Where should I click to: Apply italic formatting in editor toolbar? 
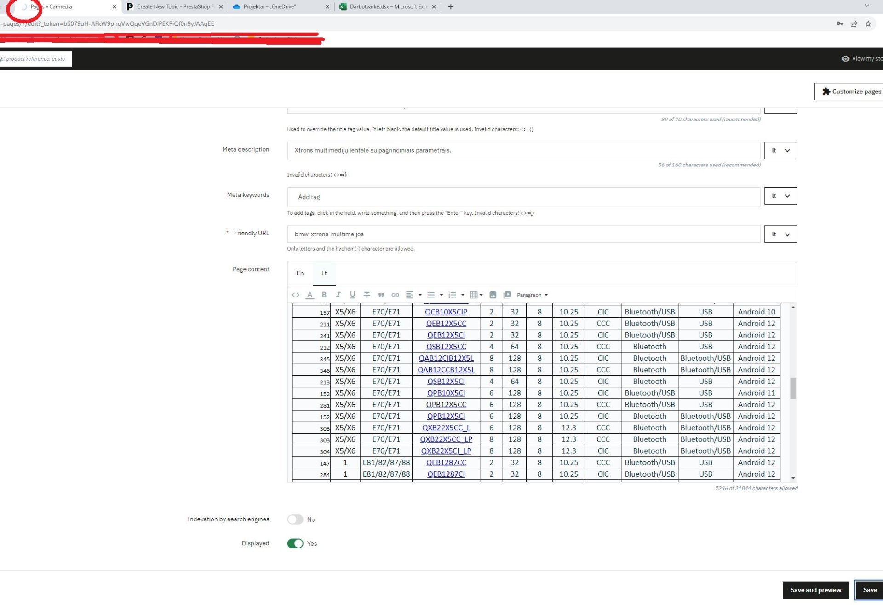[x=338, y=295]
